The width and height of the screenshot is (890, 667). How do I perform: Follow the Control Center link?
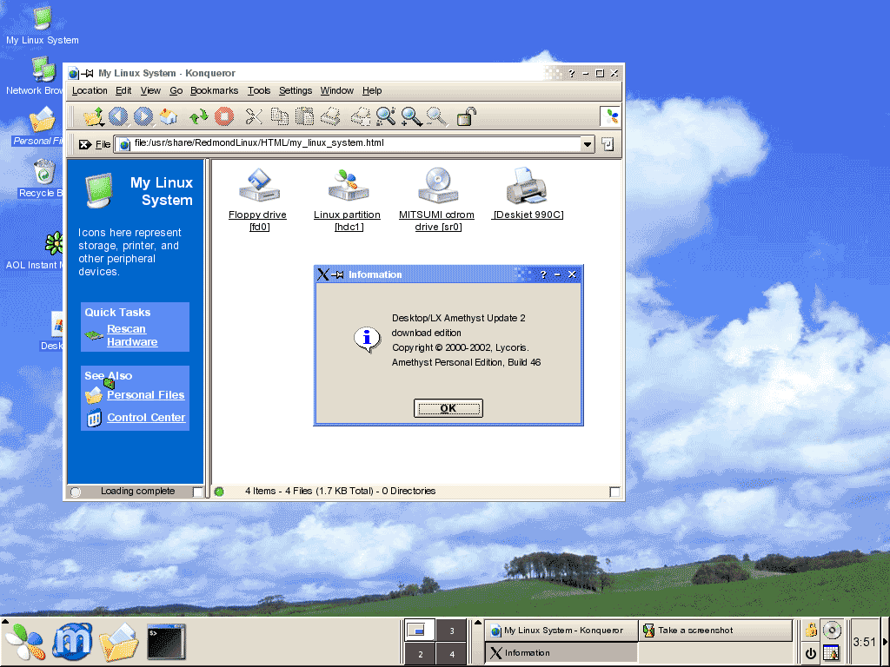146,418
